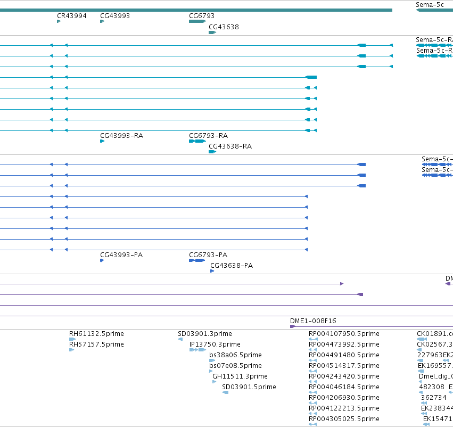Click the CG43993-PA protein label
This screenshot has width=453, height=427.
click(x=121, y=255)
